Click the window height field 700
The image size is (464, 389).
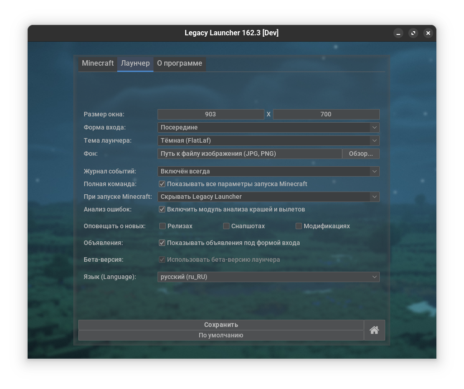(x=326, y=115)
